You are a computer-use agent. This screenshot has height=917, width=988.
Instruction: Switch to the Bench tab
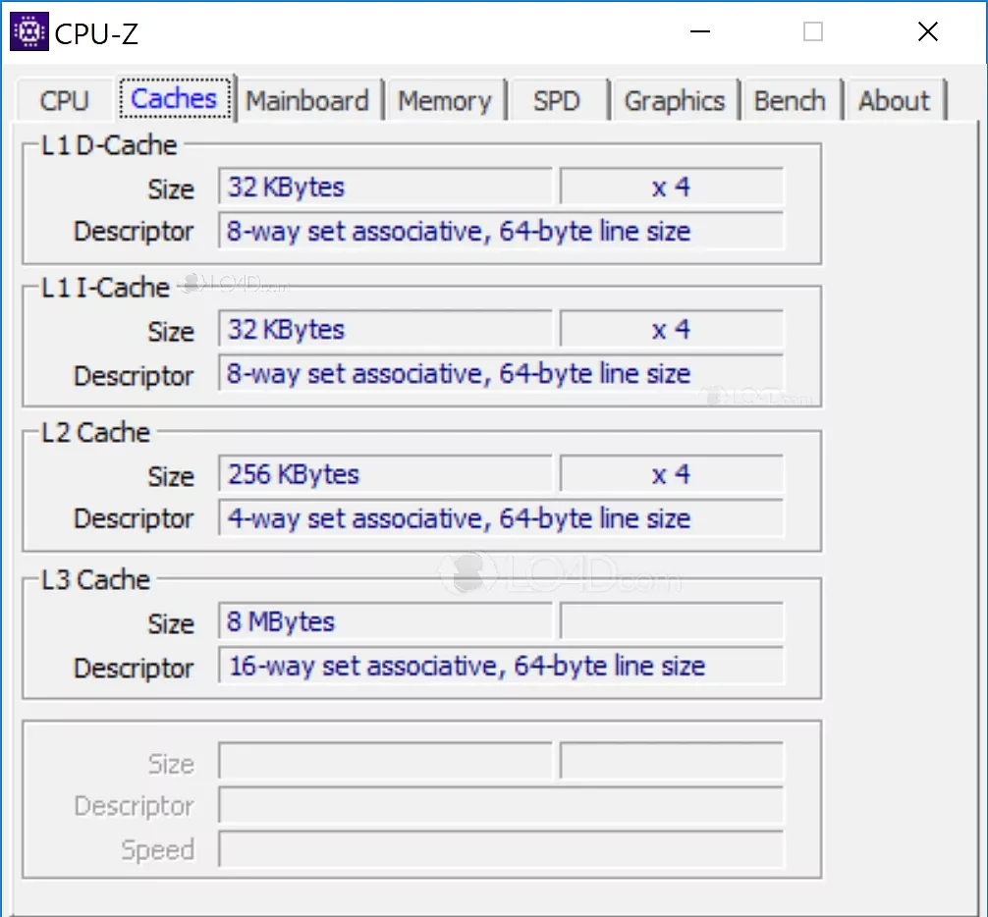tap(791, 99)
